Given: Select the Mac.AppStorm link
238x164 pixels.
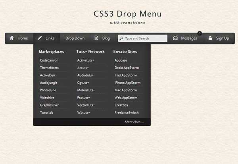Looking at the screenshot, I should coord(126,90).
